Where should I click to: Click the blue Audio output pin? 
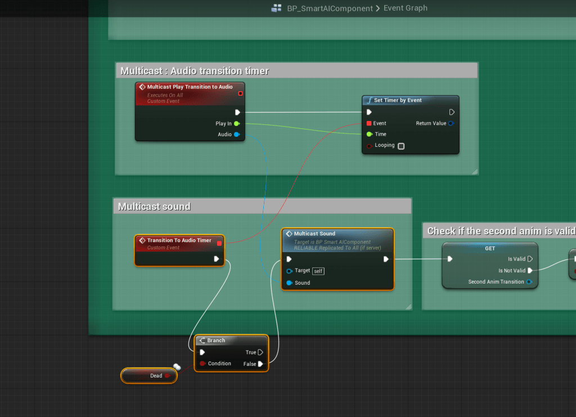pos(237,134)
